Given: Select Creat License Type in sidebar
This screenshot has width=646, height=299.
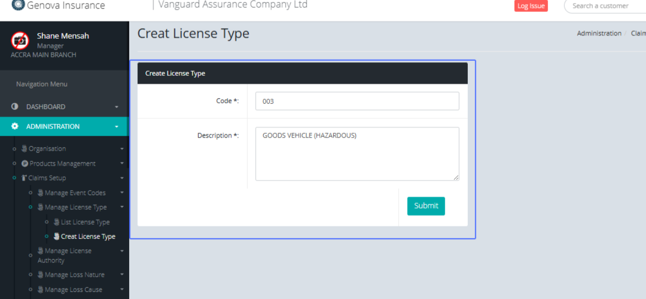Looking at the screenshot, I should 88,237.
